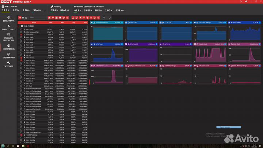Click the funnel filter icon in toolbar
The width and height of the screenshot is (263, 148).
(104, 18)
